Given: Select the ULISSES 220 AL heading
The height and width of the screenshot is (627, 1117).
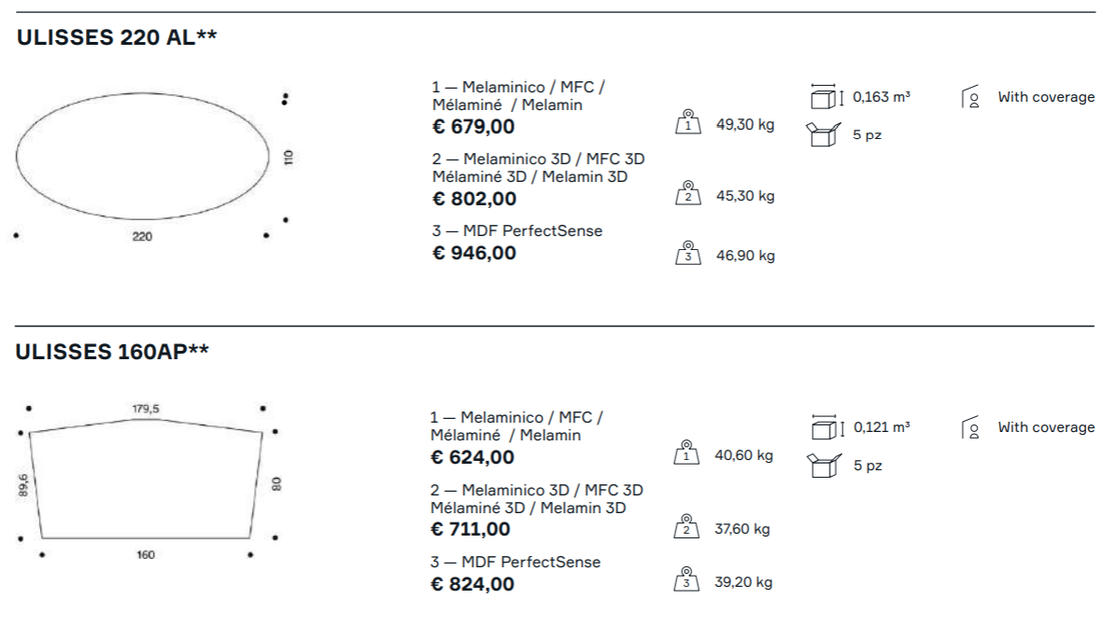Looking at the screenshot, I should [x=117, y=38].
